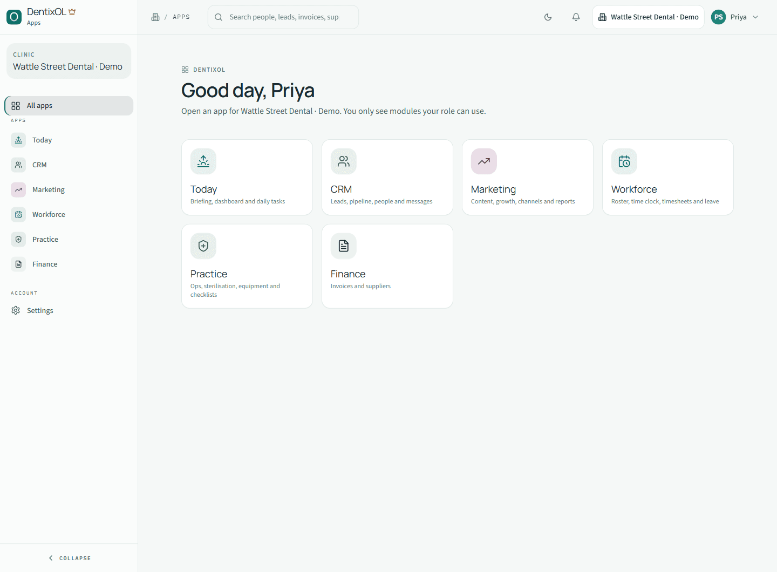The height and width of the screenshot is (572, 777).
Task: Click the sidebar Finance document icon
Action: point(18,264)
